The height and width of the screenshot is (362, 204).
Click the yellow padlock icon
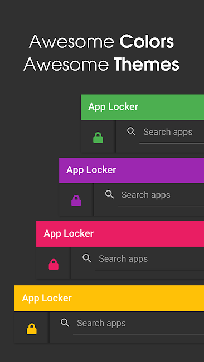(x=32, y=329)
